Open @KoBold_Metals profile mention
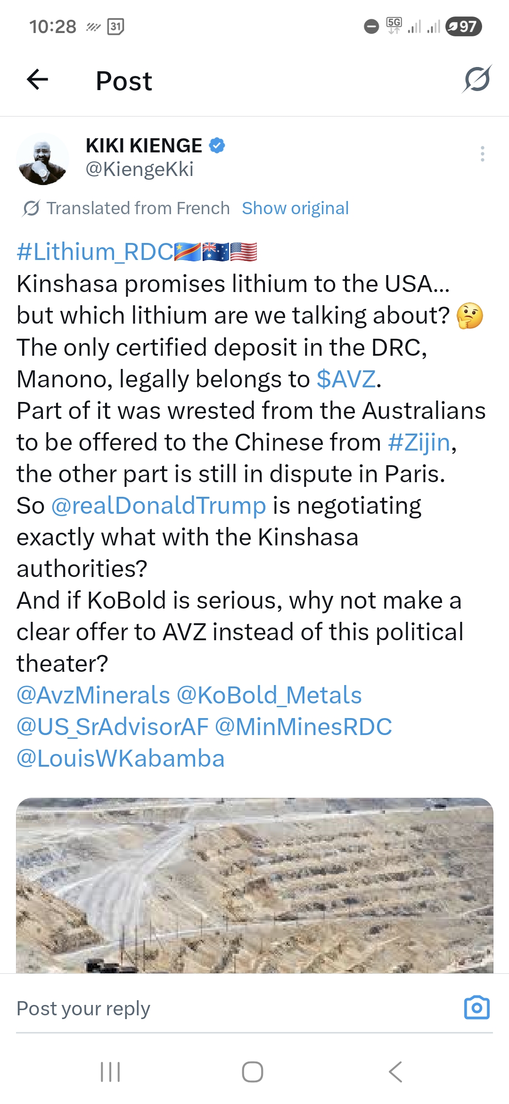 coord(269,695)
